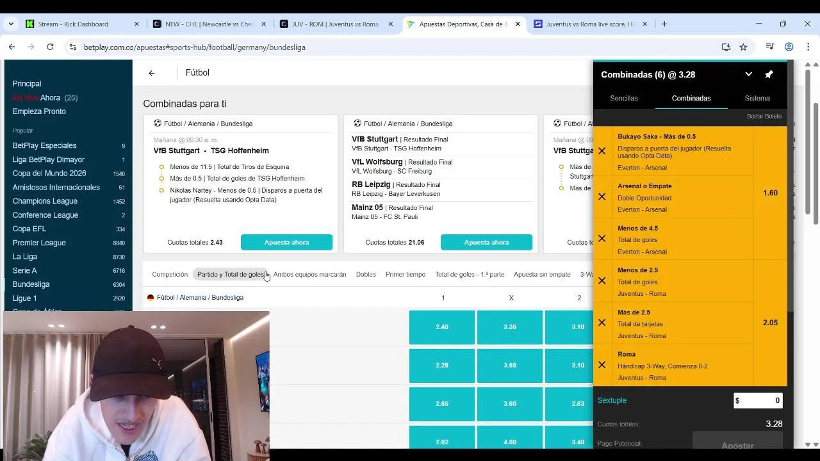The image size is (820, 461).
Task: Select Partido y Total de goles filter
Action: 231,274
